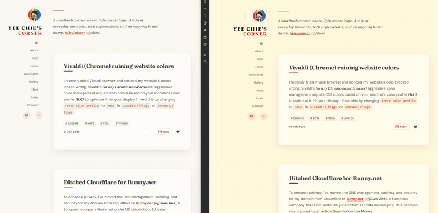Screen dimensions: 438x213
Task: Click left window vertical scrollbar
Action: [200, 5]
